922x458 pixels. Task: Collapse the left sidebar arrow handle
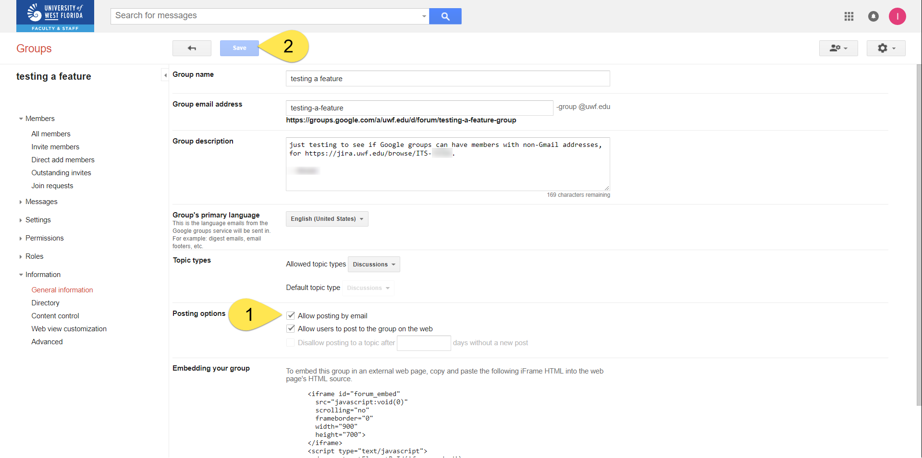[x=165, y=75]
